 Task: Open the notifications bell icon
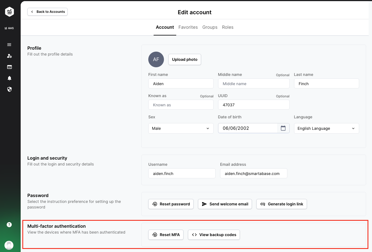pyautogui.click(x=9, y=78)
